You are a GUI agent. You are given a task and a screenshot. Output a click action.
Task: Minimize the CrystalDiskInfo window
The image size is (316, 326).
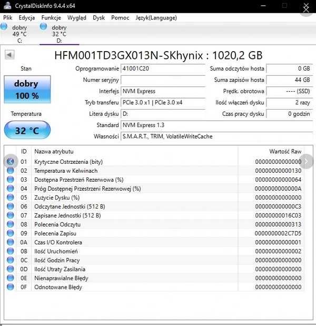[263, 6]
